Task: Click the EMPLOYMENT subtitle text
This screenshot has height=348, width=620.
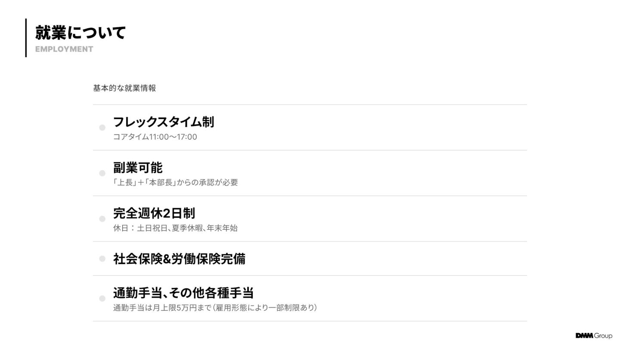Action: point(64,49)
